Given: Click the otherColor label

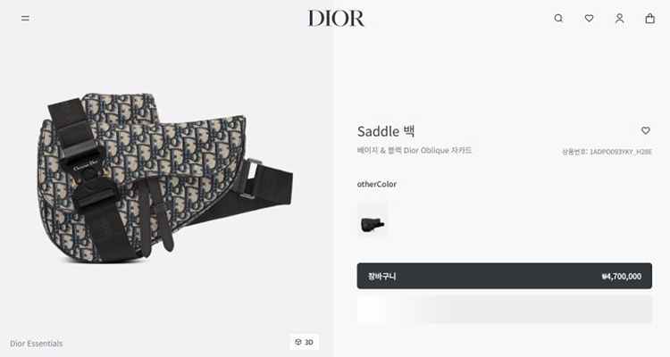Looking at the screenshot, I should pos(377,184).
